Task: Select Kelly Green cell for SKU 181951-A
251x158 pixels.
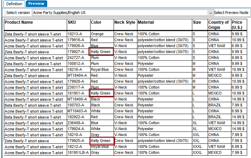Action: point(101,93)
